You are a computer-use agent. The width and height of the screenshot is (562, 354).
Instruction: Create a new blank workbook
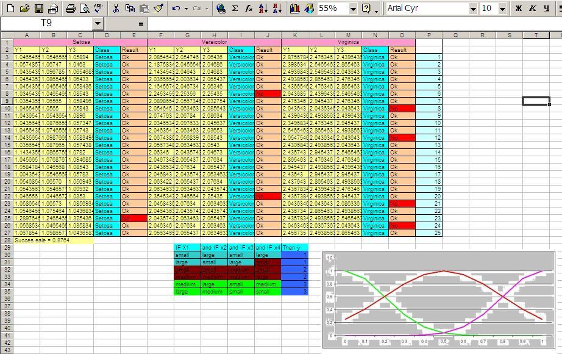pos(10,9)
